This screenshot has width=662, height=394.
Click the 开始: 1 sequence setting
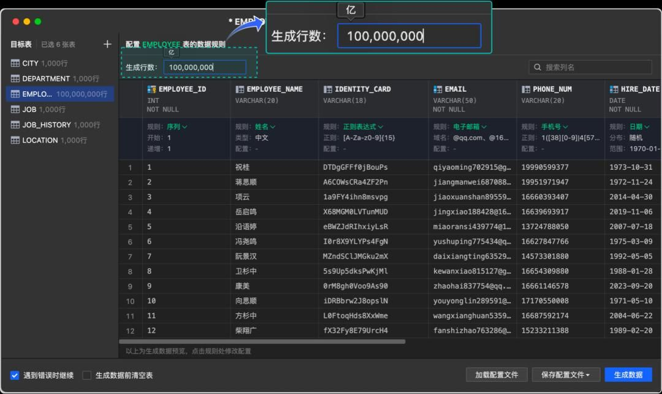click(x=159, y=138)
